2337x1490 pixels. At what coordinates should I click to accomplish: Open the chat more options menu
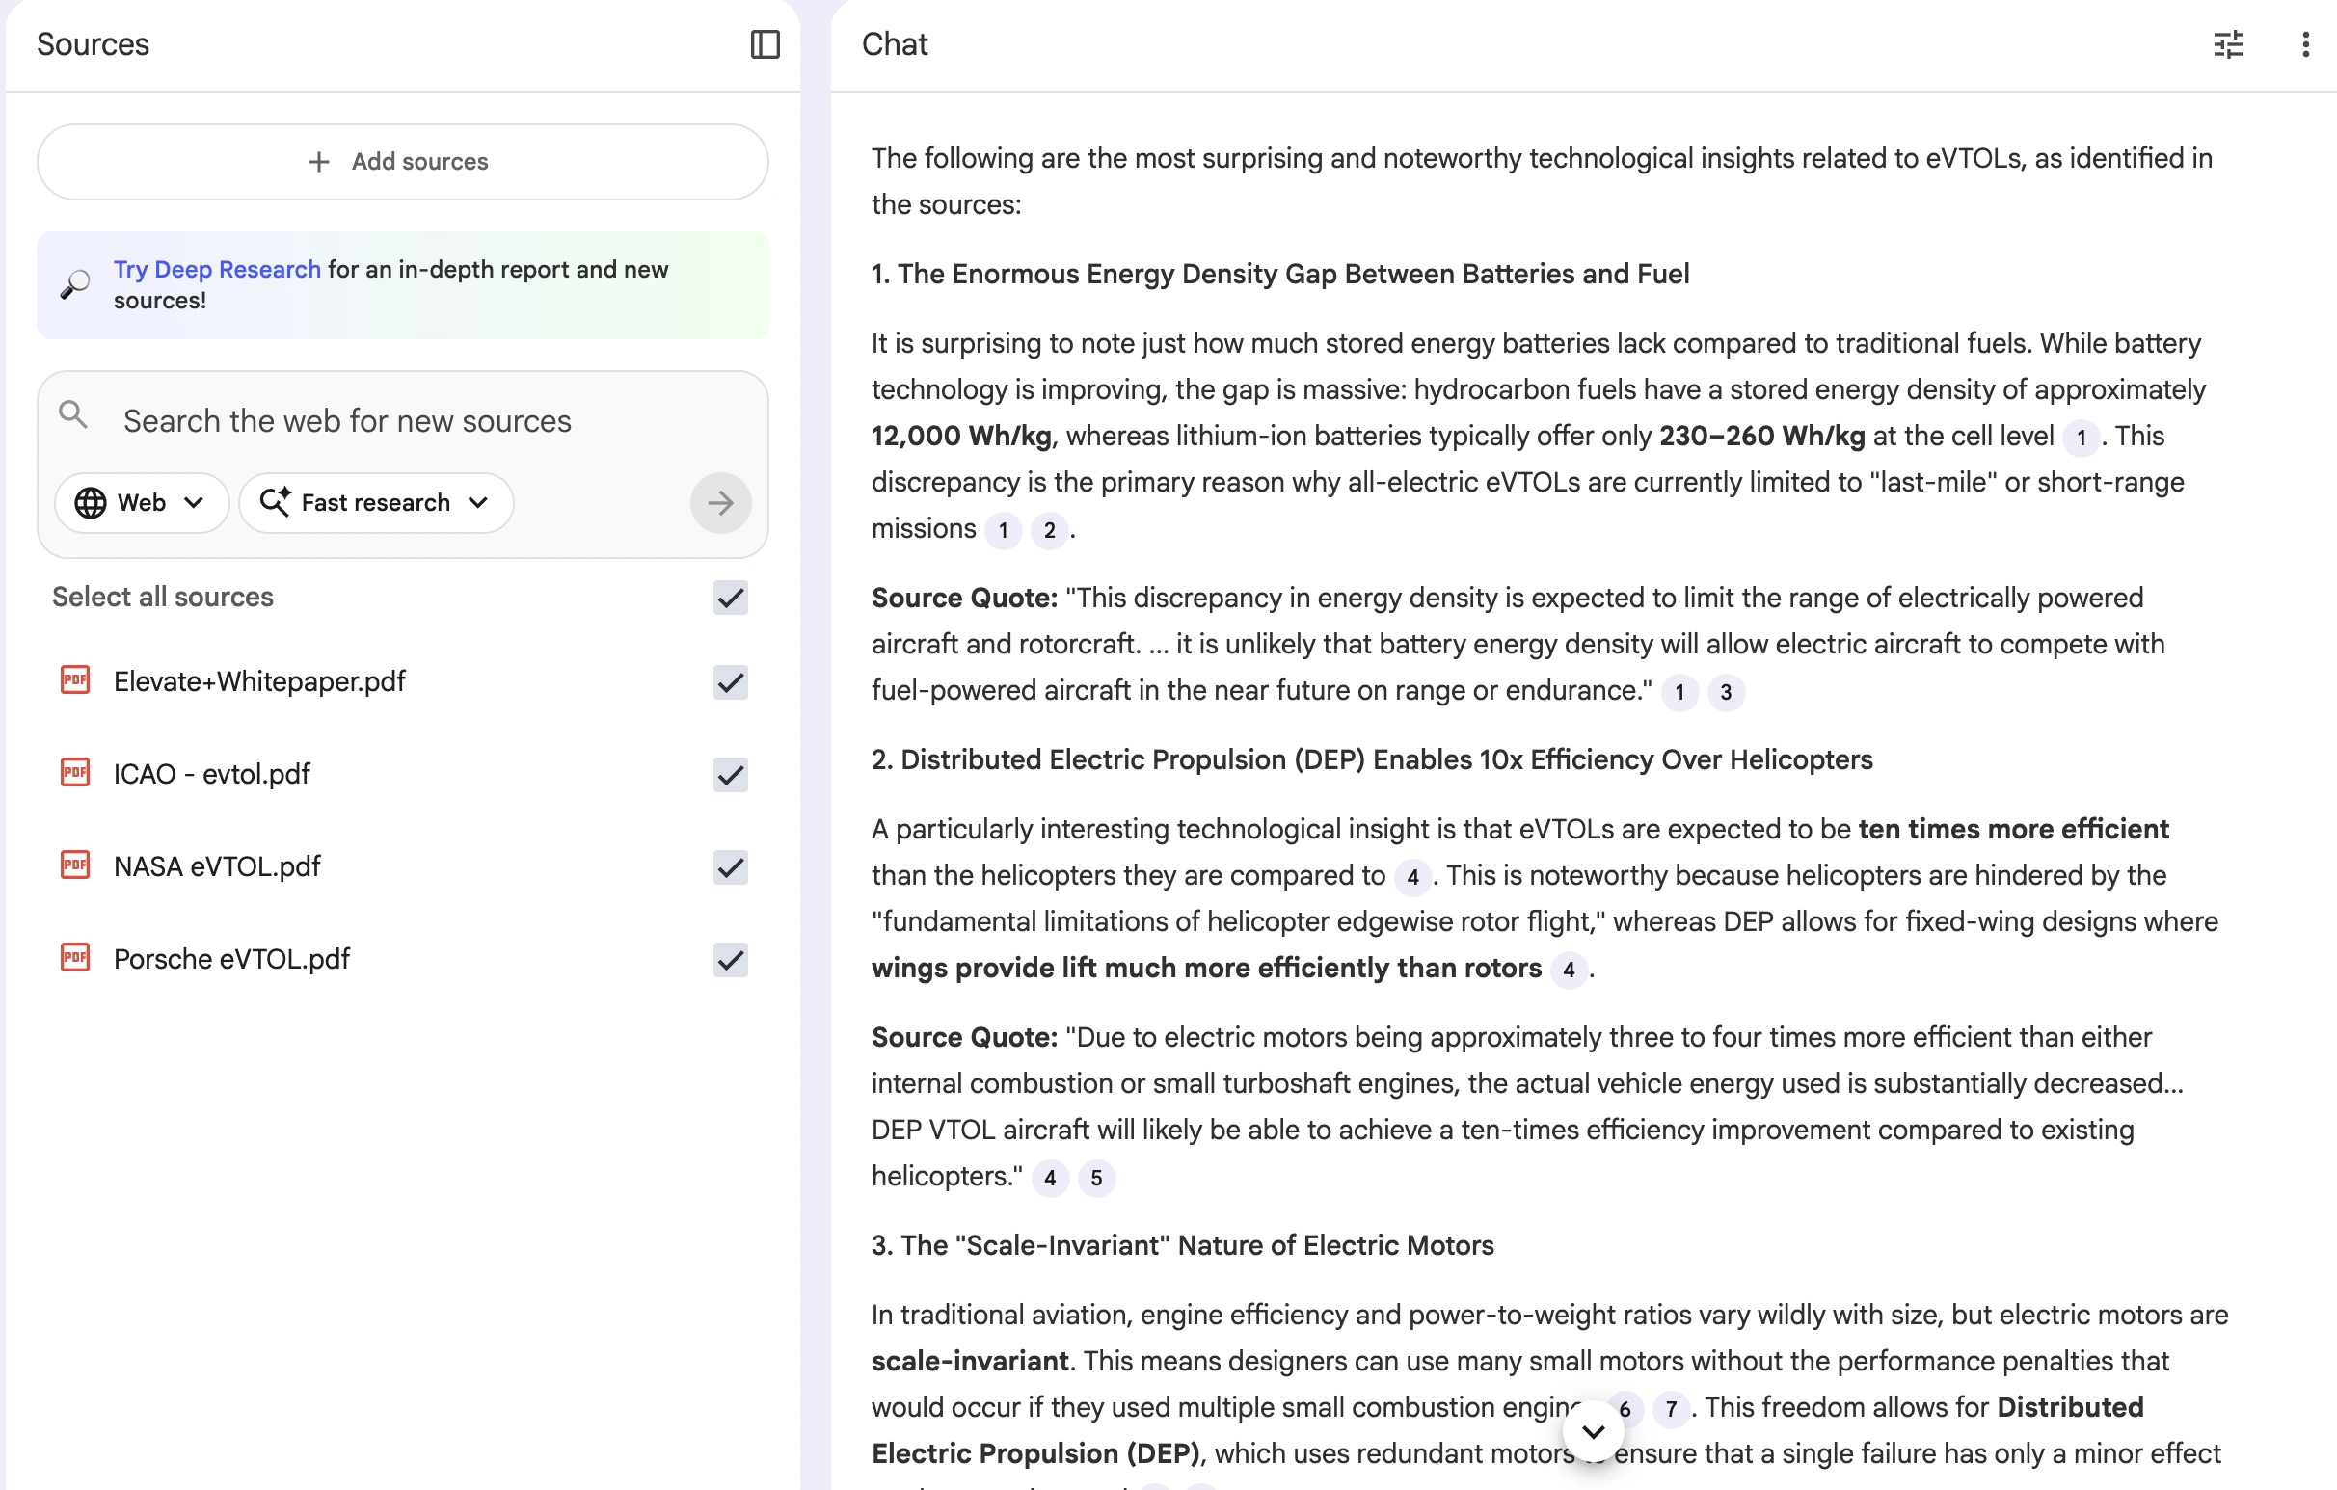pyautogui.click(x=2305, y=44)
